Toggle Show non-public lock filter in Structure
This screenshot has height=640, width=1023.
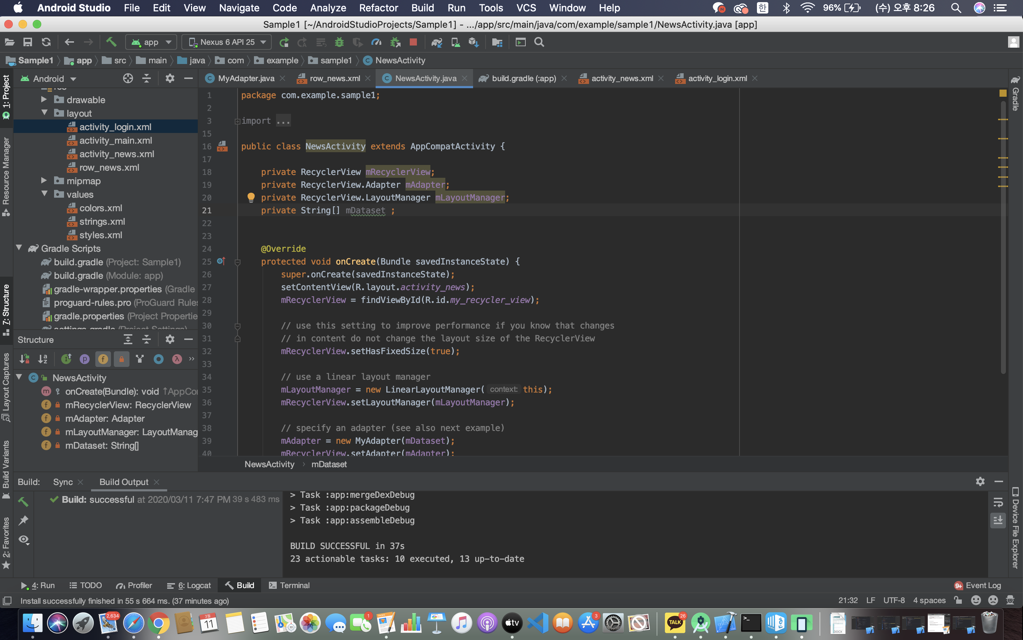point(122,359)
